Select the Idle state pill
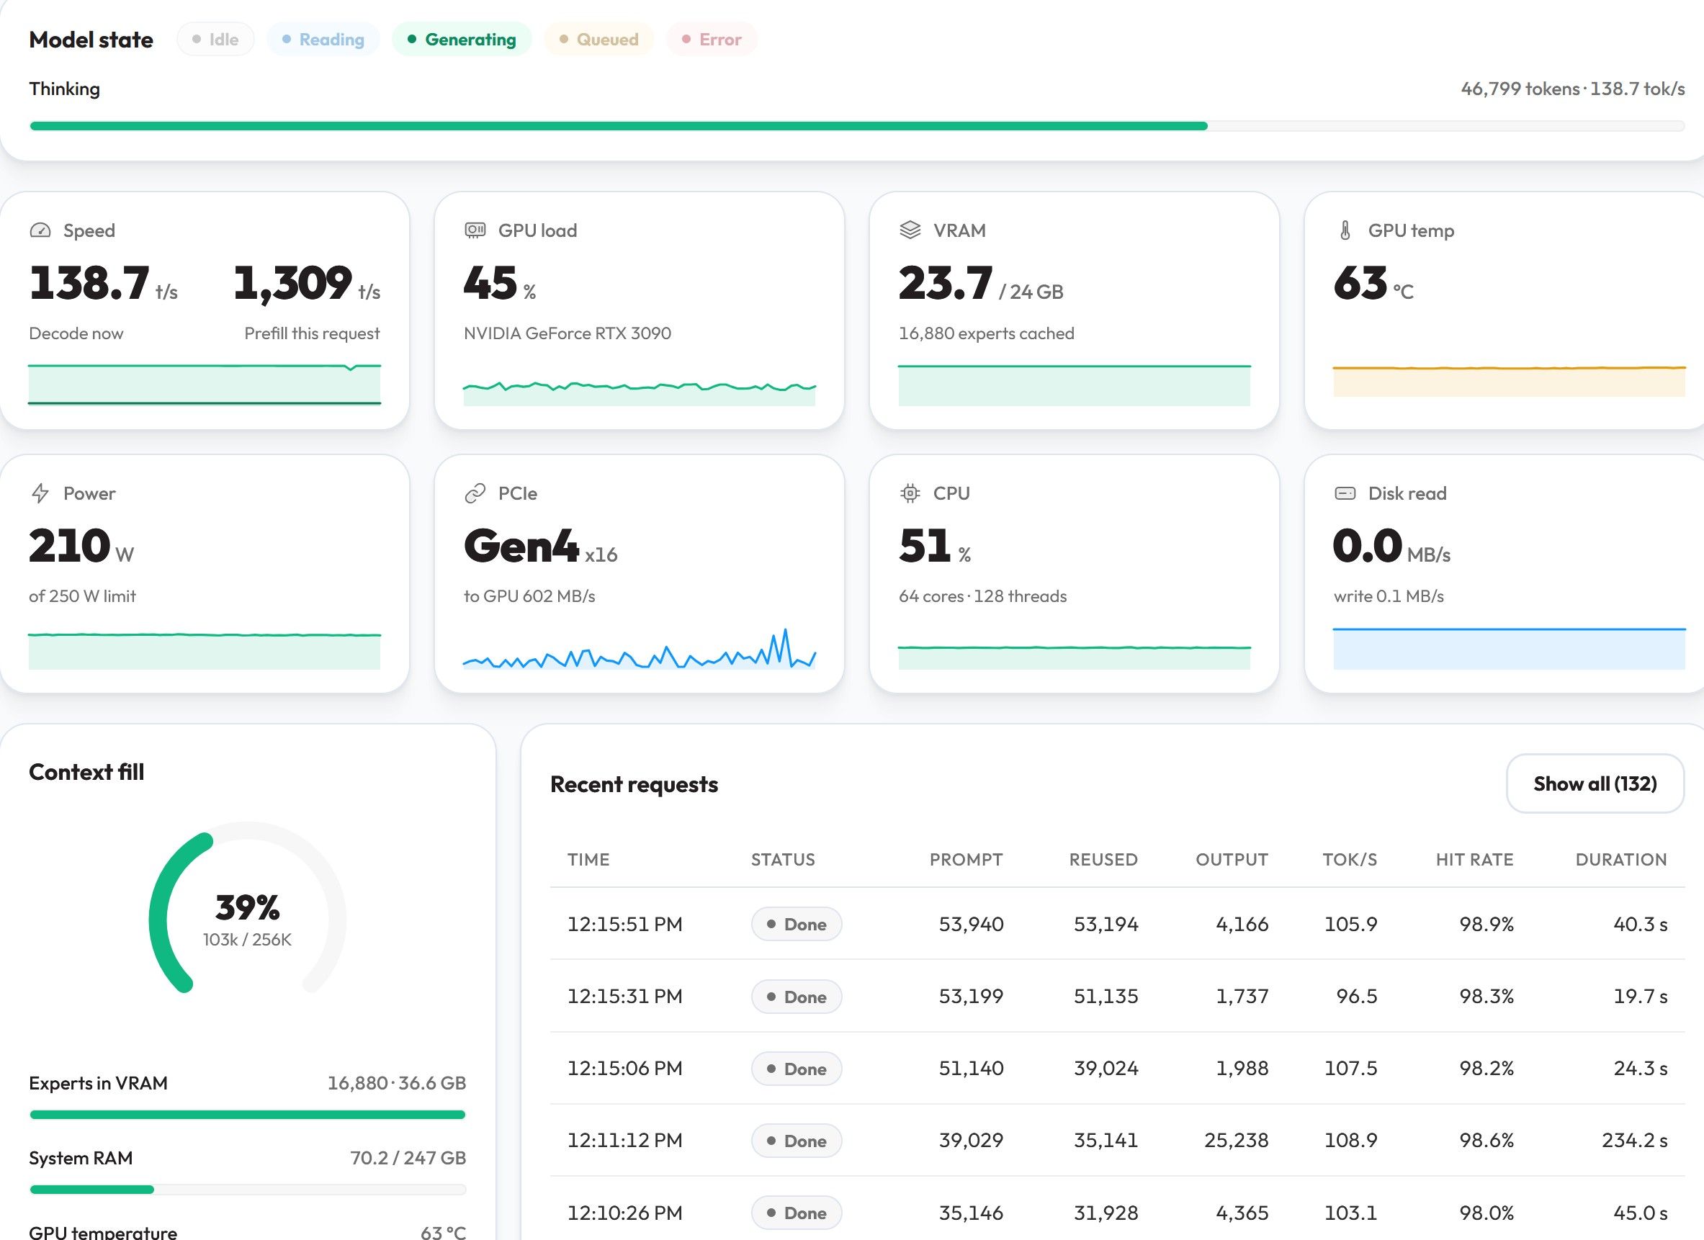1704x1240 pixels. coord(215,39)
